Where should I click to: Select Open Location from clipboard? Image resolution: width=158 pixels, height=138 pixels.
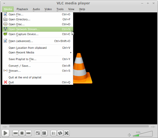pos(38,48)
